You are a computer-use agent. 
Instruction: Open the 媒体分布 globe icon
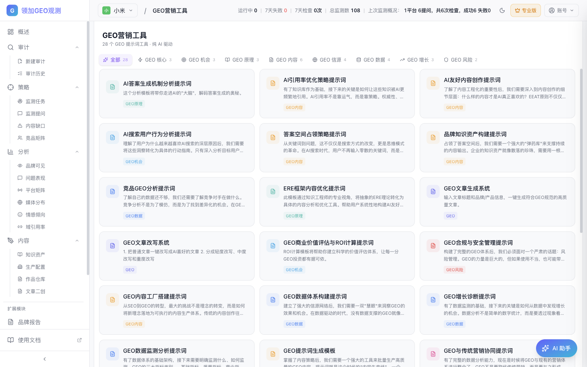20,202
